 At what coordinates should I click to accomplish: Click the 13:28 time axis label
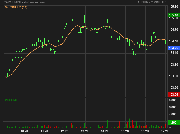(84, 131)
